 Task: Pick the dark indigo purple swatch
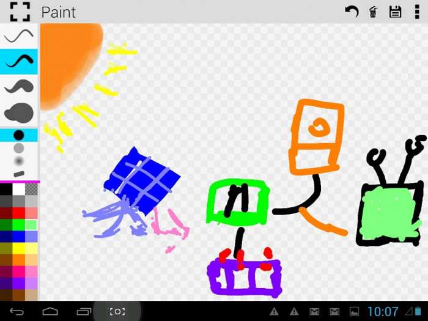6,283
